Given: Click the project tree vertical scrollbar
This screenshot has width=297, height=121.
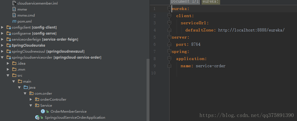Looking at the screenshot, I should (x=148, y=89).
